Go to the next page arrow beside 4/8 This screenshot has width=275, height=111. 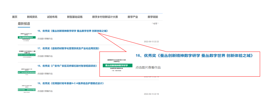pyautogui.click(x=158, y=24)
